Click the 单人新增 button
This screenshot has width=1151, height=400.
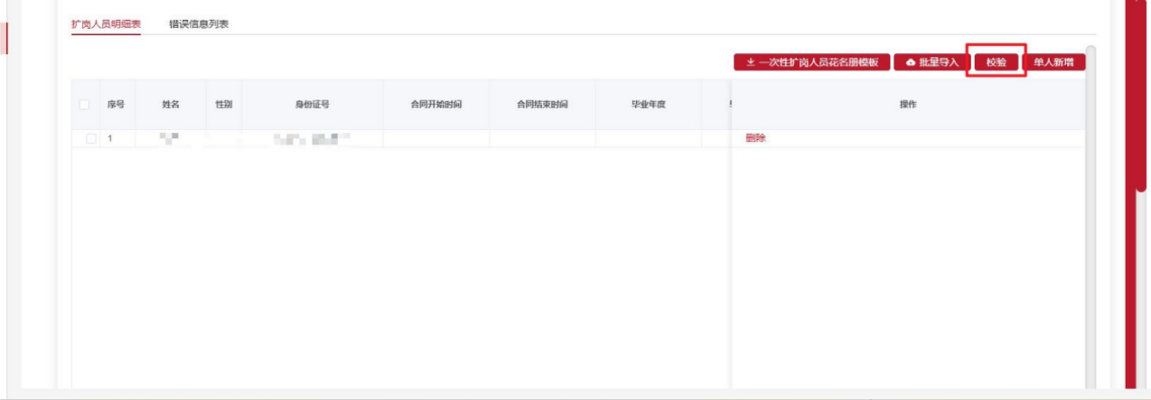click(x=1053, y=62)
